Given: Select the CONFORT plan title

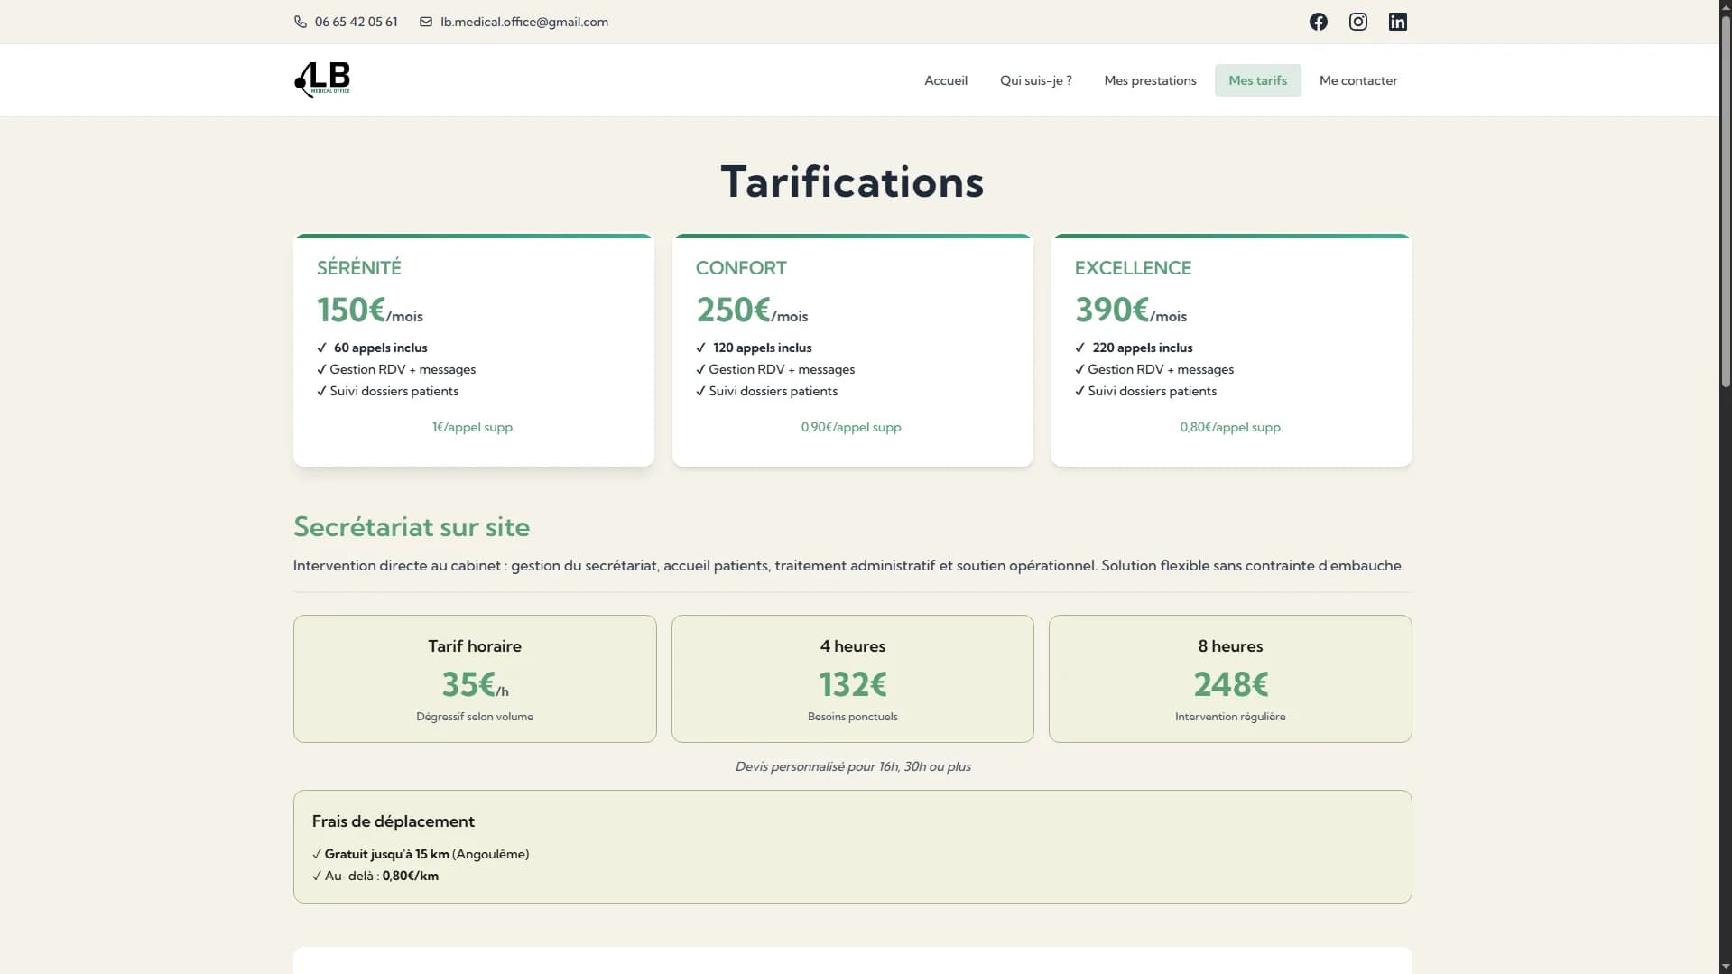Looking at the screenshot, I should pos(741,268).
